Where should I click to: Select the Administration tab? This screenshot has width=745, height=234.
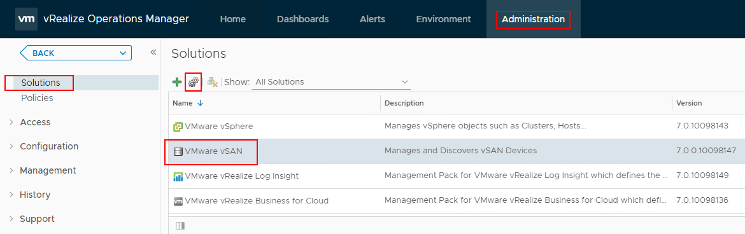point(533,20)
